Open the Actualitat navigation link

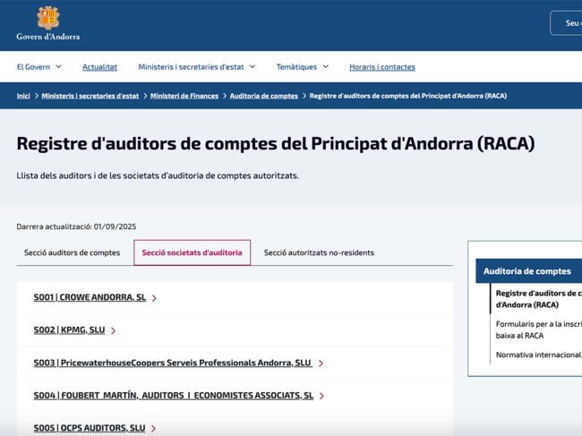pos(99,67)
